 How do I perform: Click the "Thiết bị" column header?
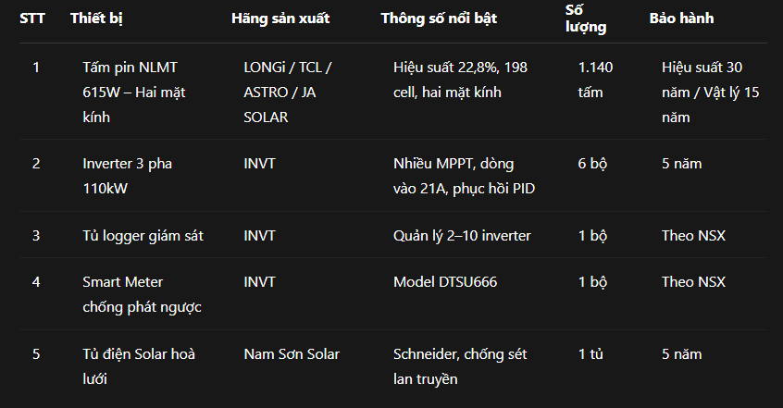tap(96, 19)
